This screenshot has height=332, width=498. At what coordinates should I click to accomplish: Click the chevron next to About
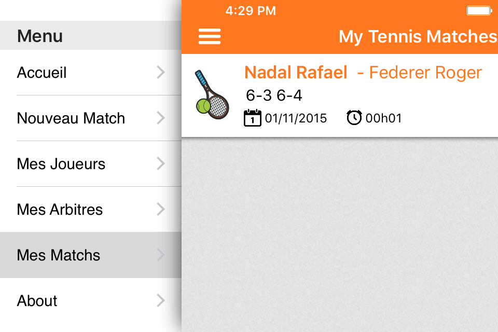(161, 301)
